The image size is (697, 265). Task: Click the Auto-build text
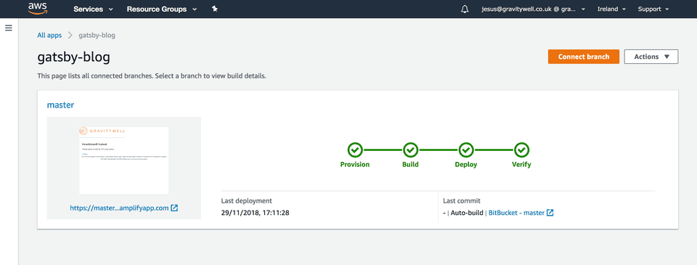point(467,213)
